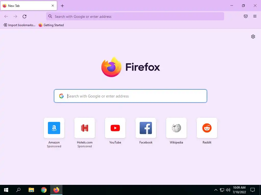Select the New Tab tab
This screenshot has height=195, width=261.
coord(29,6)
